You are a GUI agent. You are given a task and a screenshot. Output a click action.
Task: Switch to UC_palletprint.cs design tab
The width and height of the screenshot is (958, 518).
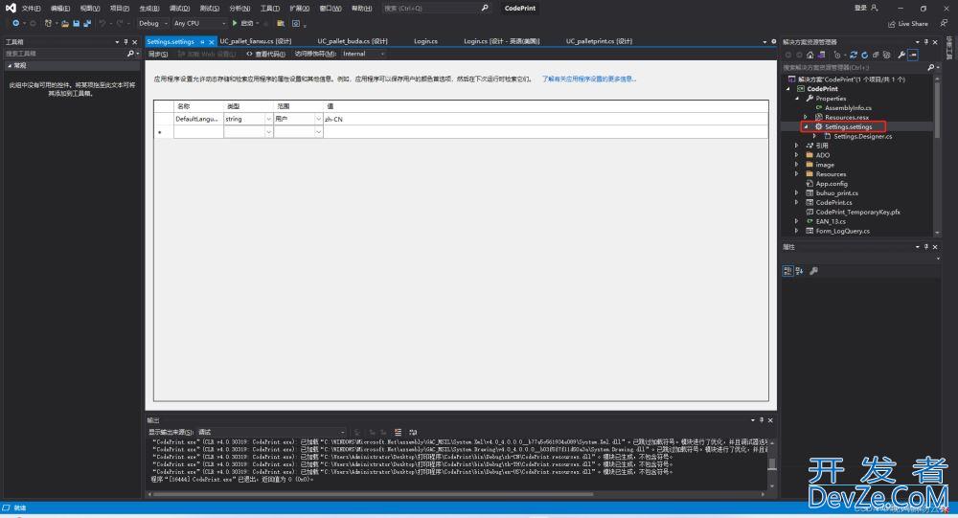pyautogui.click(x=599, y=41)
